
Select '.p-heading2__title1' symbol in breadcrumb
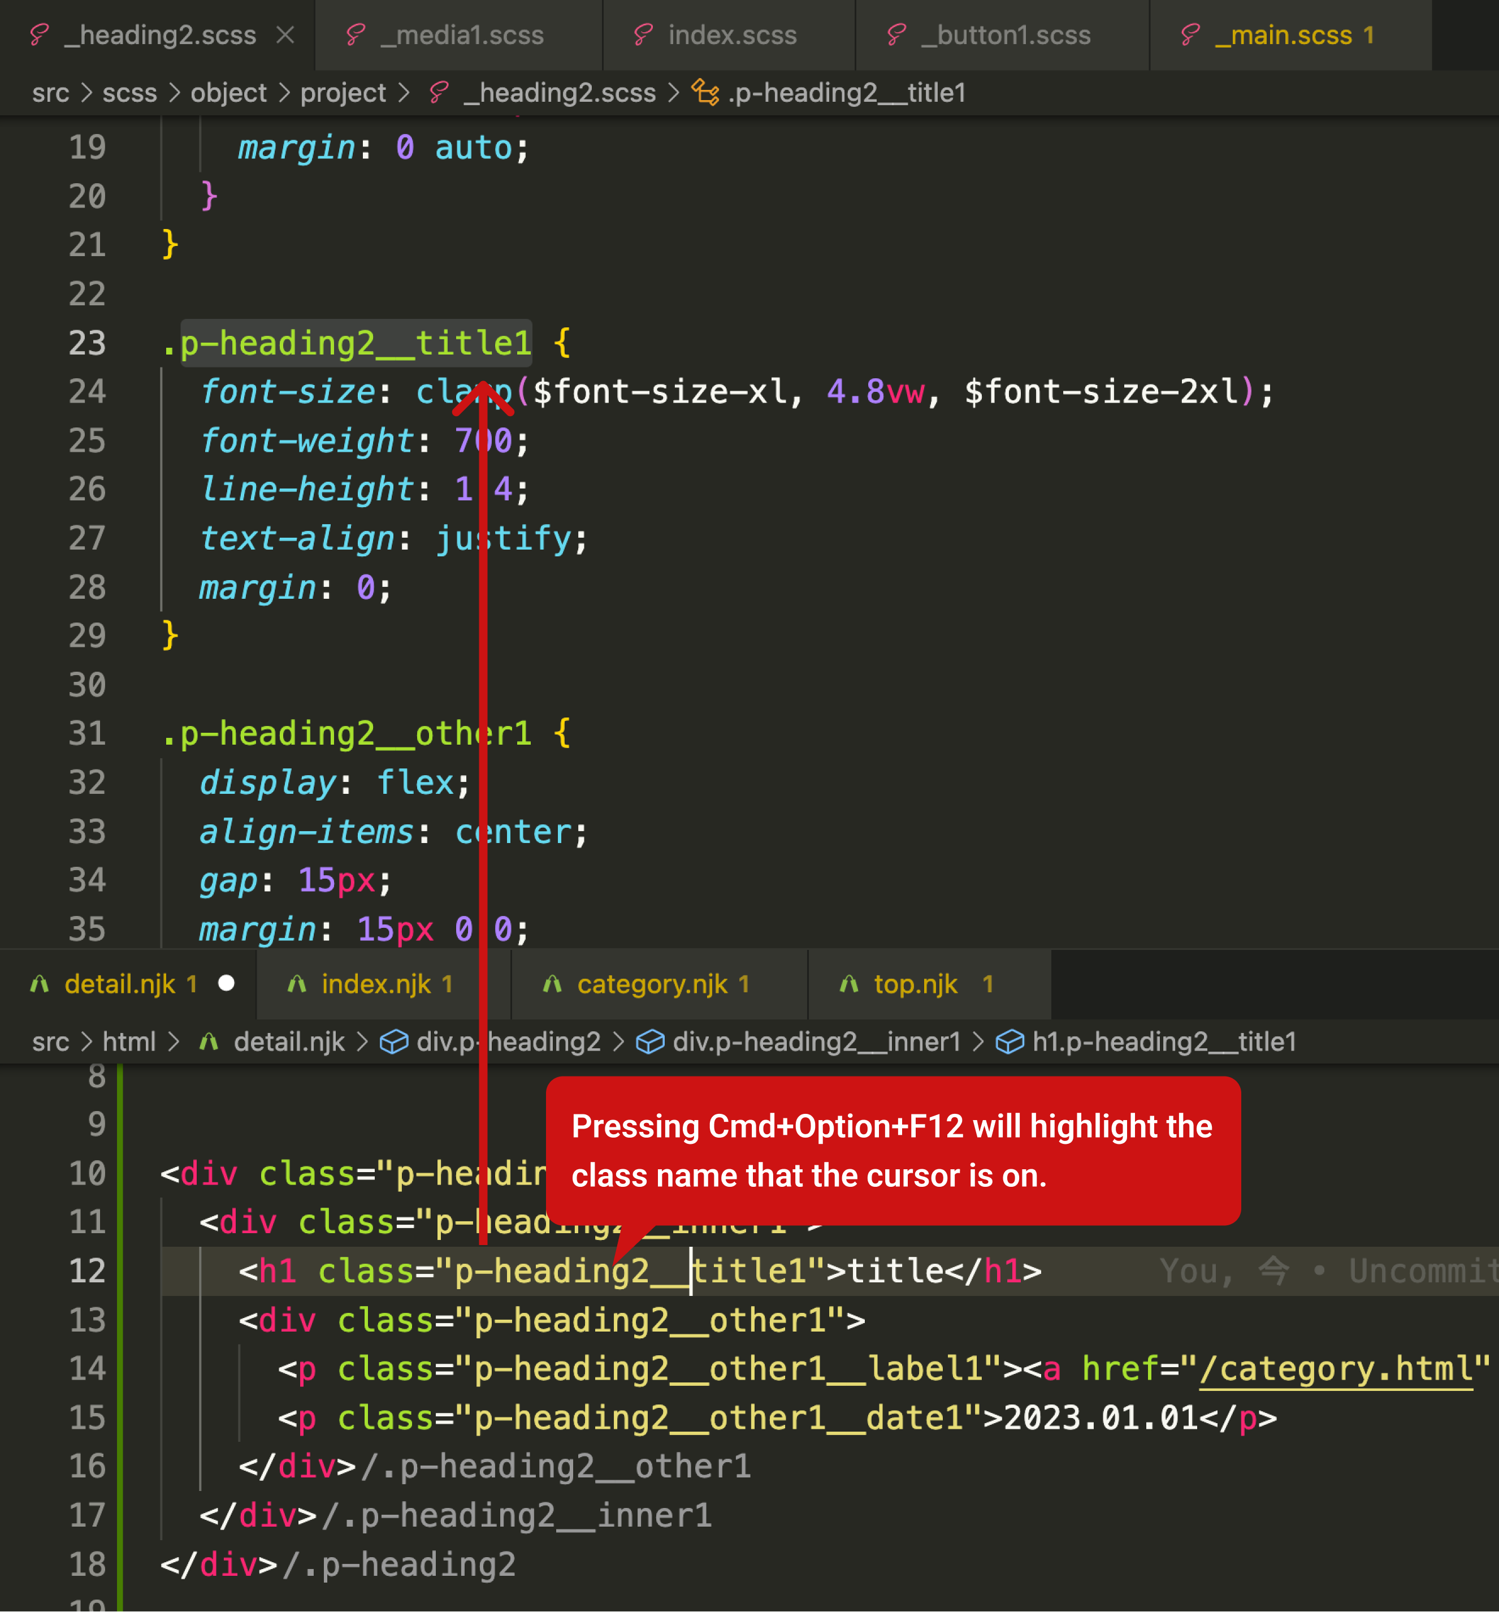[846, 93]
